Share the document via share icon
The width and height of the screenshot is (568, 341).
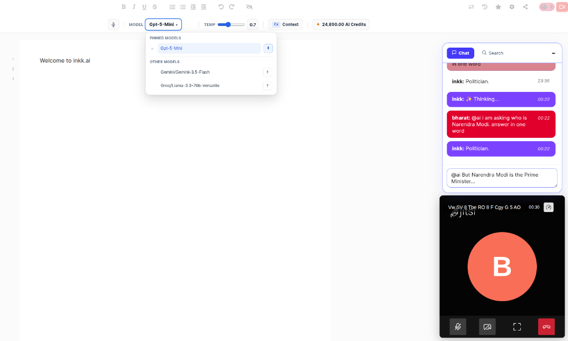click(x=525, y=7)
